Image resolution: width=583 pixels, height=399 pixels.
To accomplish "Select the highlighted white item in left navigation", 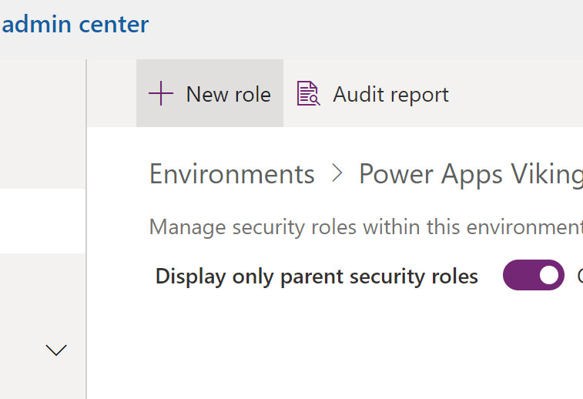I will pyautogui.click(x=42, y=221).
